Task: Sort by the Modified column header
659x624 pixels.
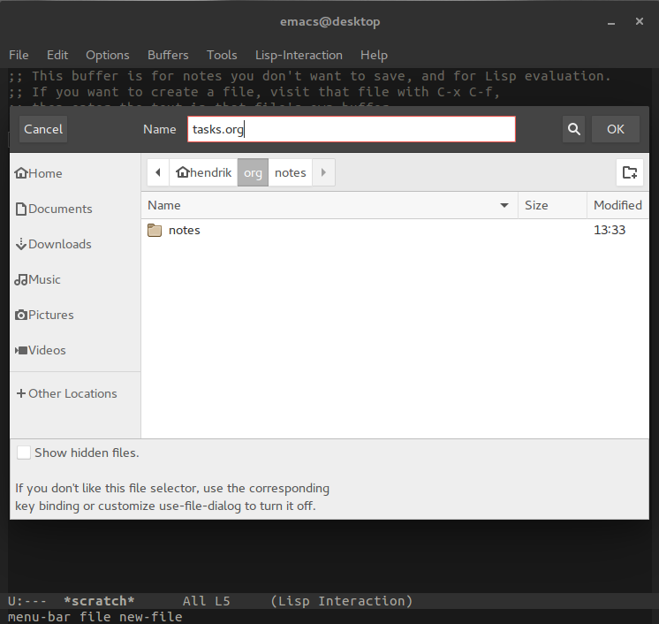Action: 617,205
